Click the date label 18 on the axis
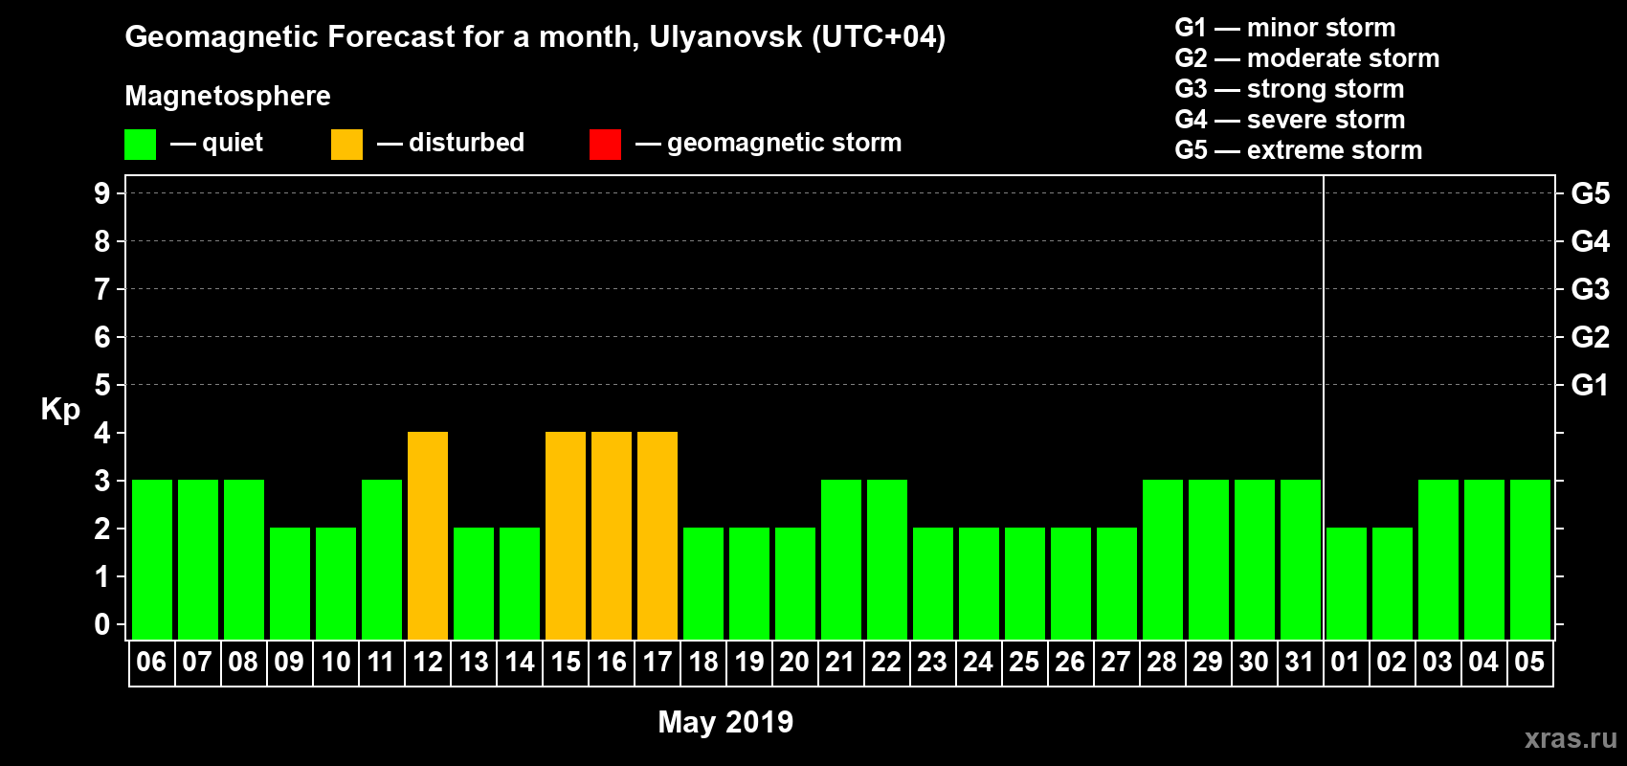The image size is (1627, 766). click(703, 662)
